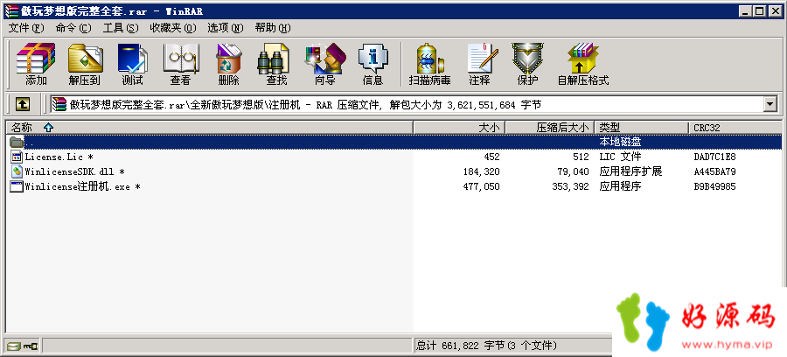Image resolution: width=787 pixels, height=357 pixels.
Task: Click the parent folder '..' icon
Action: coord(17,142)
